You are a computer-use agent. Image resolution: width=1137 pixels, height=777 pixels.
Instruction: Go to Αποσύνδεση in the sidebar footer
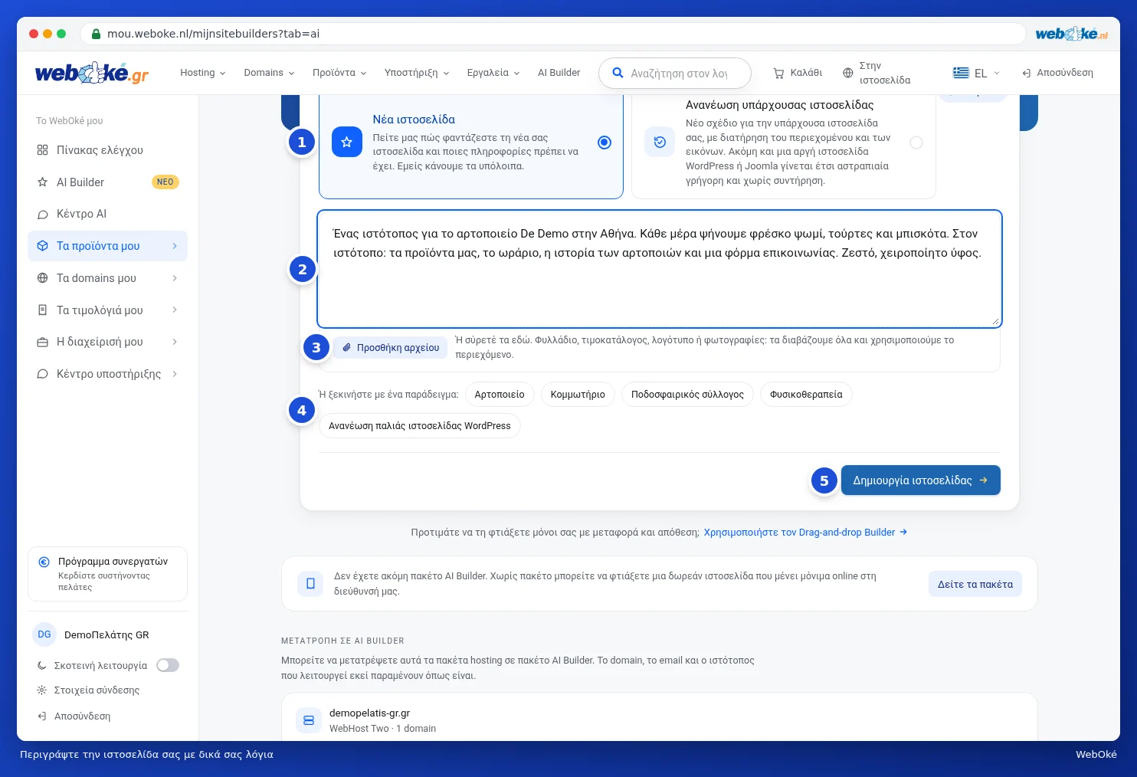coord(74,716)
